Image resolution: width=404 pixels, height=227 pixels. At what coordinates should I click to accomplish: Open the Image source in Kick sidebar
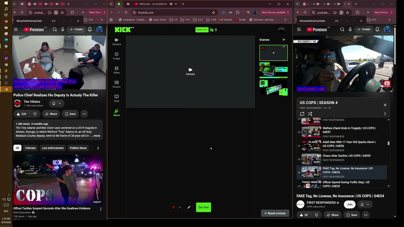(x=116, y=56)
